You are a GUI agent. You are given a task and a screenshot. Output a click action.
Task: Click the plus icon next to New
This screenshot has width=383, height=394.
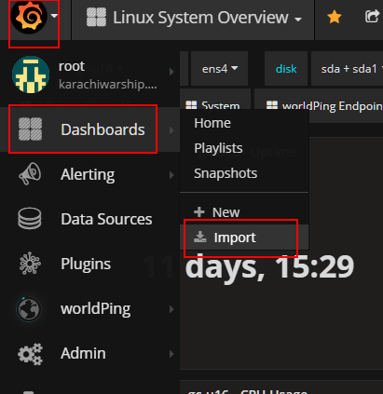coord(199,212)
